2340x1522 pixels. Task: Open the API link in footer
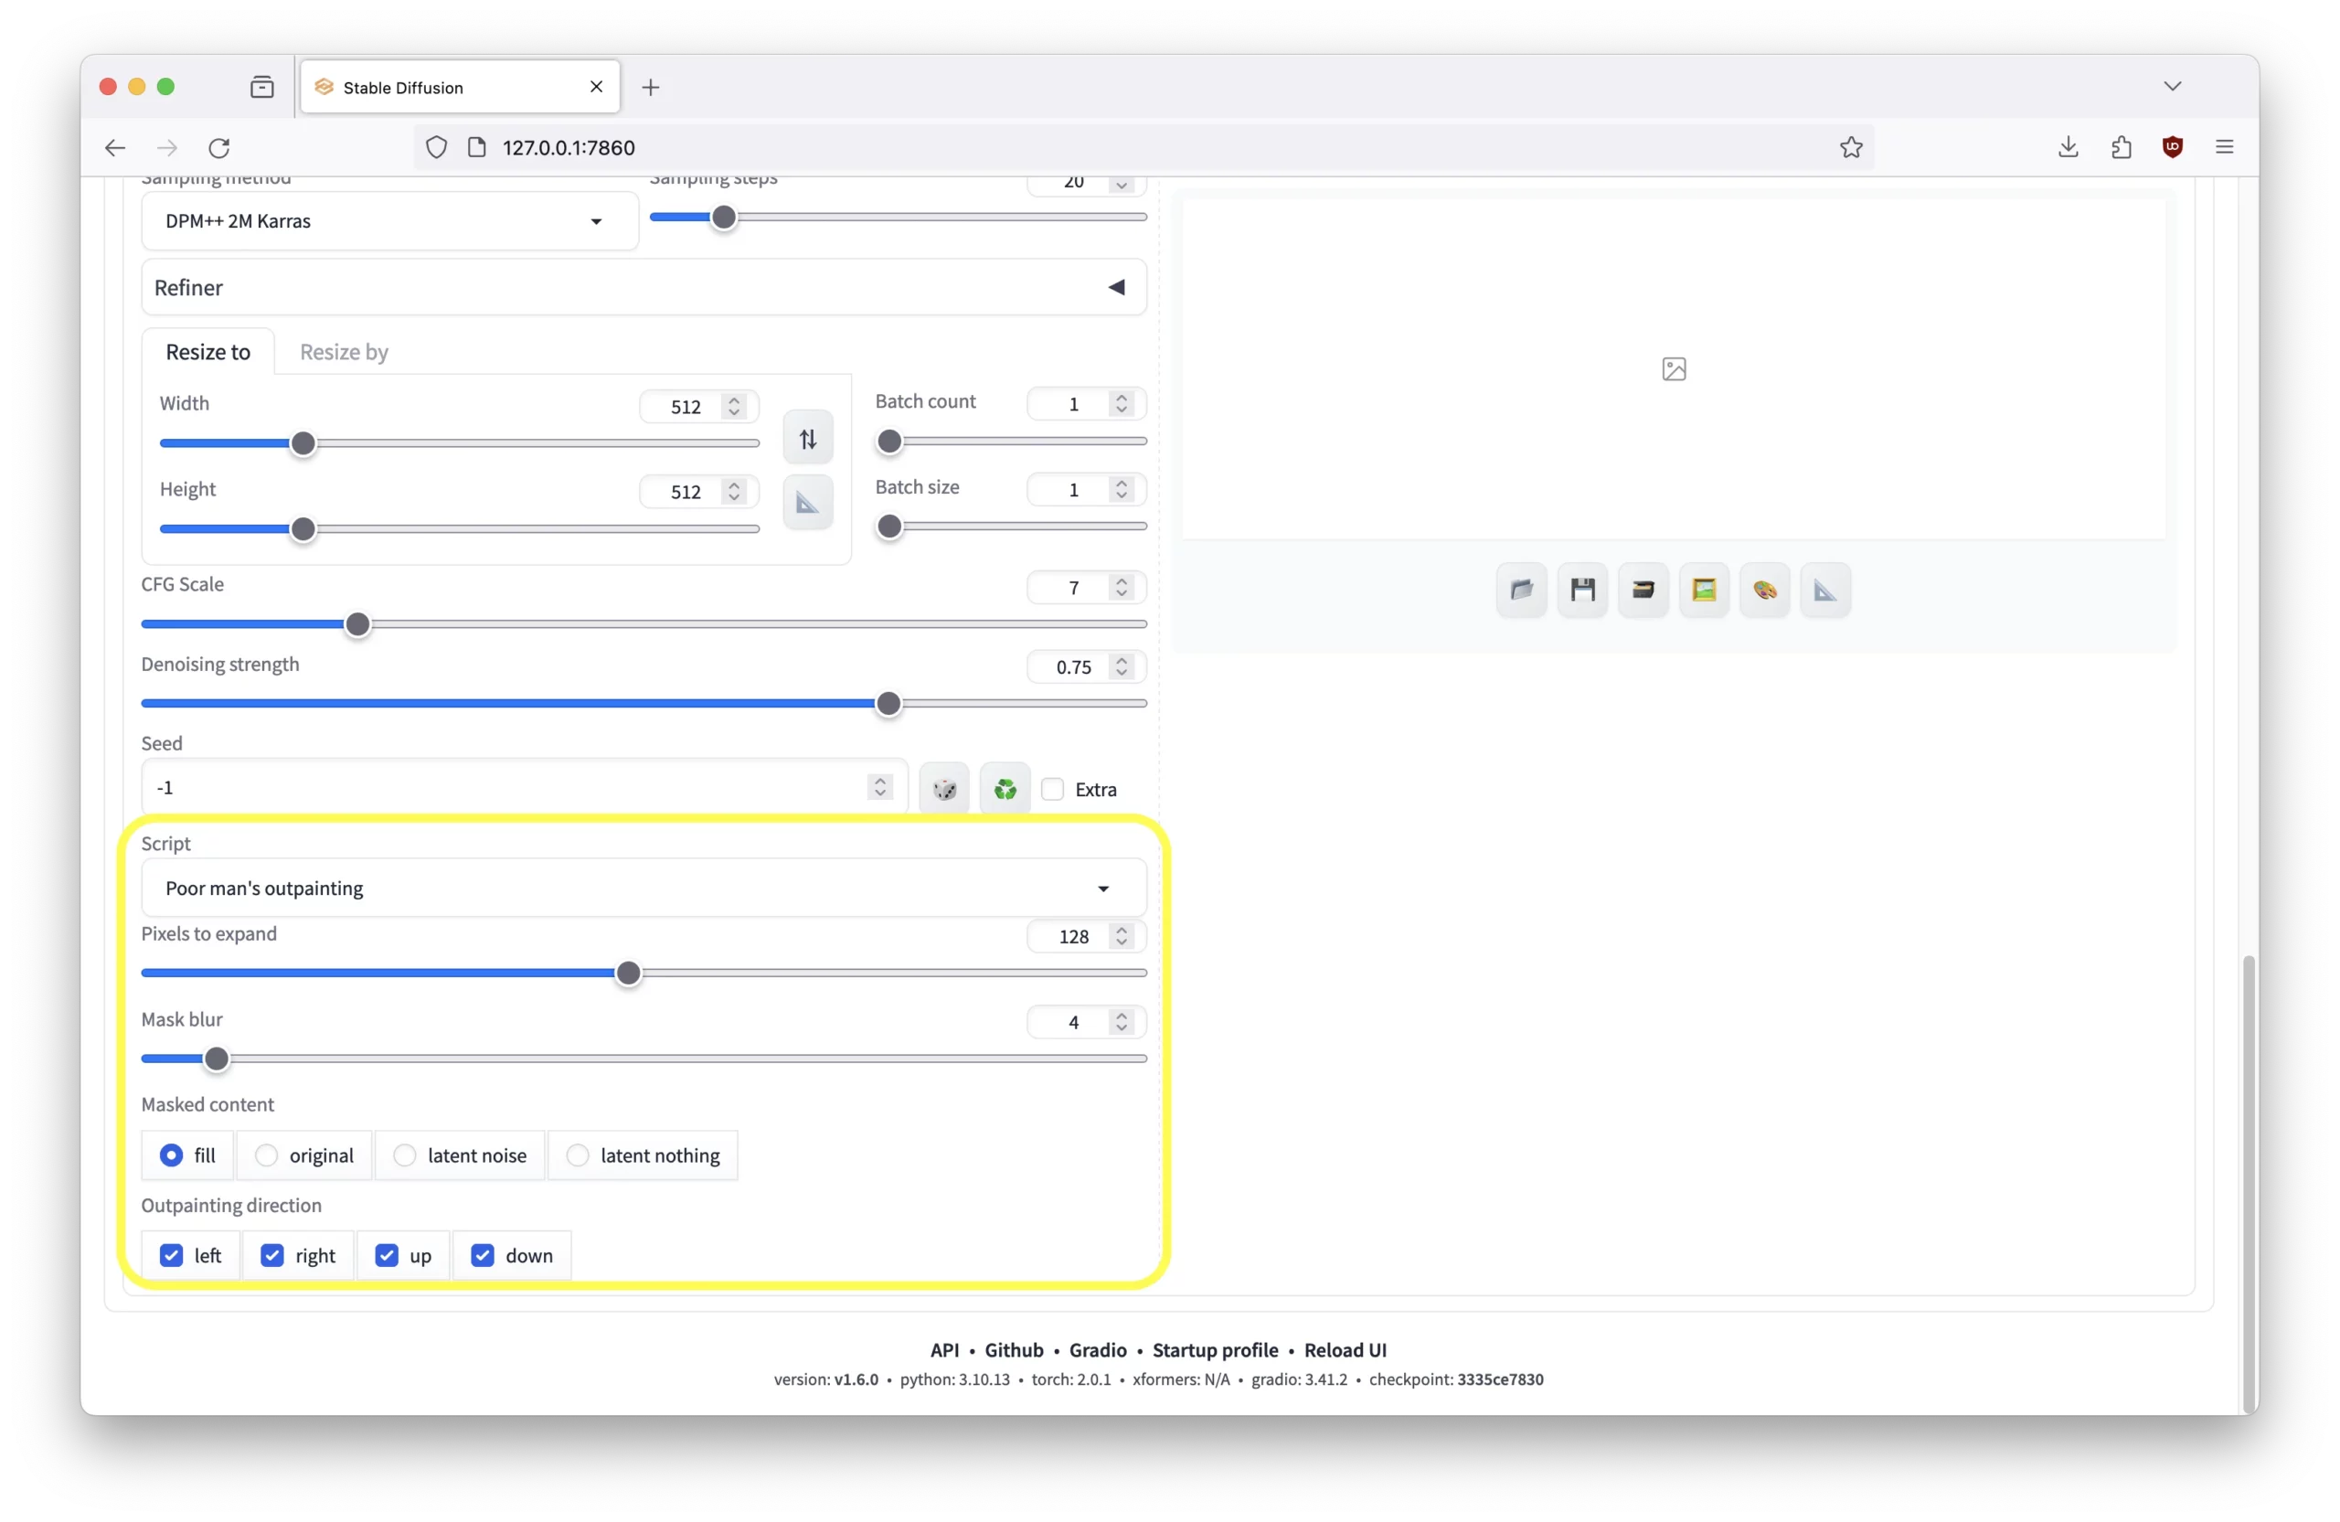945,1351
